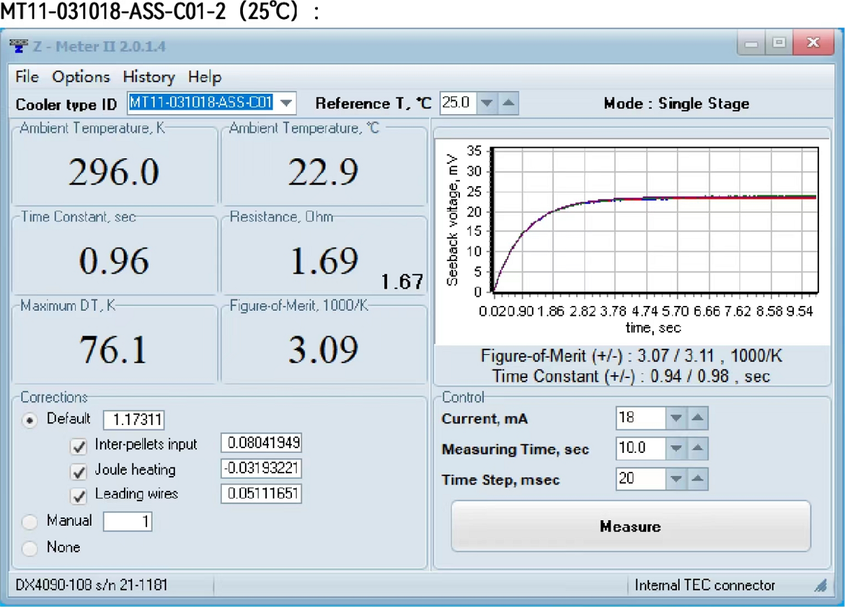Viewport: 845px width, 607px height.
Task: Open the Options menu
Action: (x=81, y=76)
